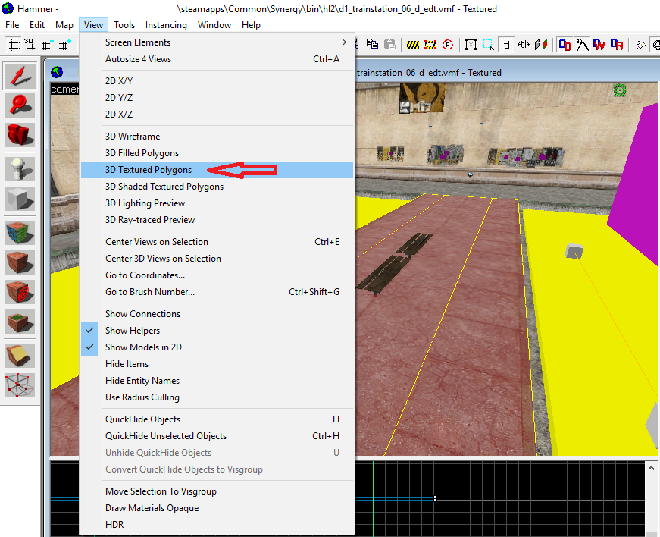Click the Carve yellow-striped icon
The height and width of the screenshot is (537, 660).
tap(413, 44)
